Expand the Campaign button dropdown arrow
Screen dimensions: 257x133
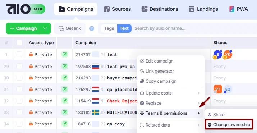(45, 28)
